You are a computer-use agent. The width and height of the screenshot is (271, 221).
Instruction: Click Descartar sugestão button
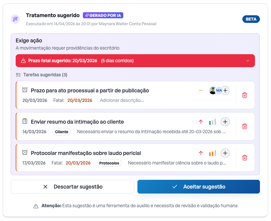[73, 187]
